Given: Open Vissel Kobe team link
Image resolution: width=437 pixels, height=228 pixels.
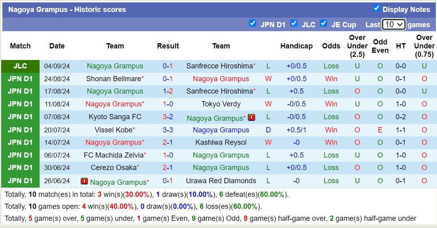Looking at the screenshot, I should tap(114, 130).
